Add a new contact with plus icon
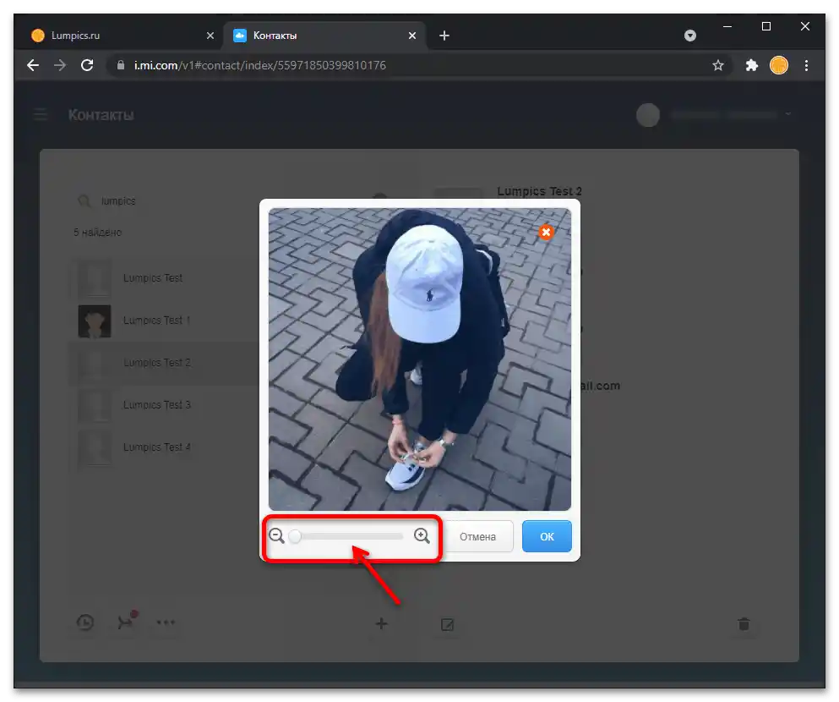The height and width of the screenshot is (702, 839). coord(381,623)
